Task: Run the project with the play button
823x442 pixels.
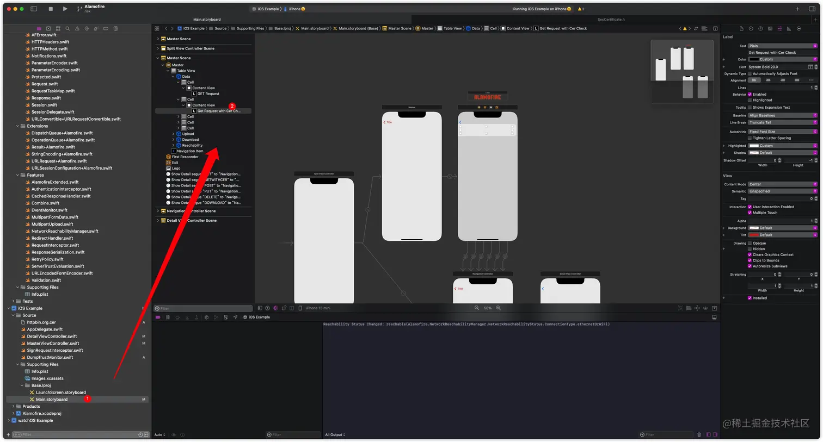Action: point(65,9)
